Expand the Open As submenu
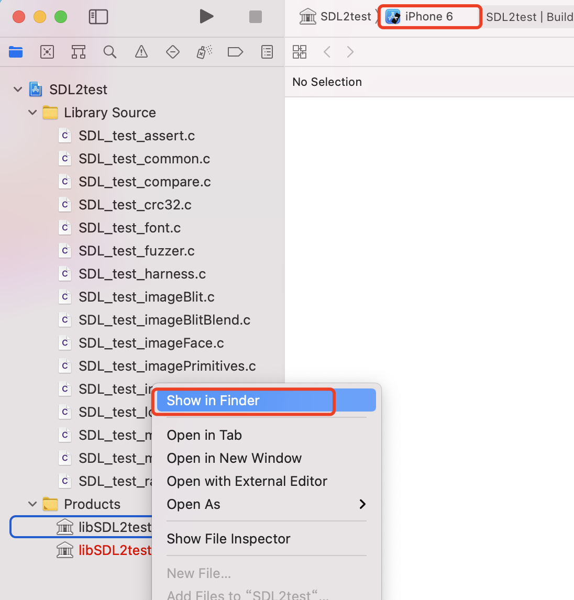The height and width of the screenshot is (600, 574). pyautogui.click(x=267, y=504)
